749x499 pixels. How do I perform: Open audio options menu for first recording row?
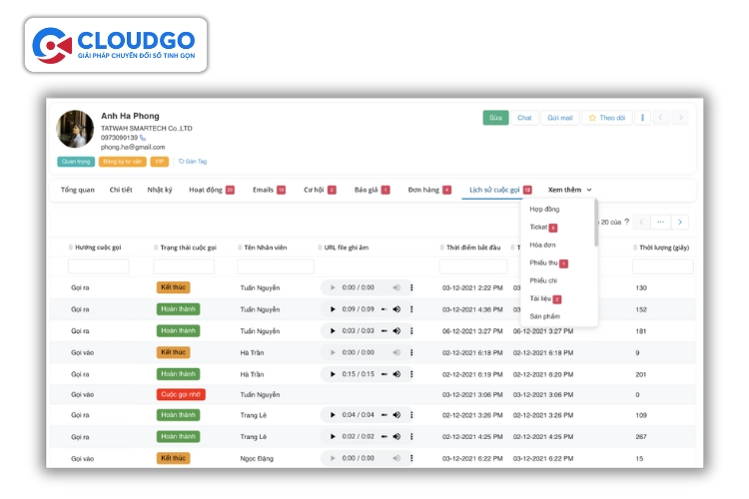[410, 287]
